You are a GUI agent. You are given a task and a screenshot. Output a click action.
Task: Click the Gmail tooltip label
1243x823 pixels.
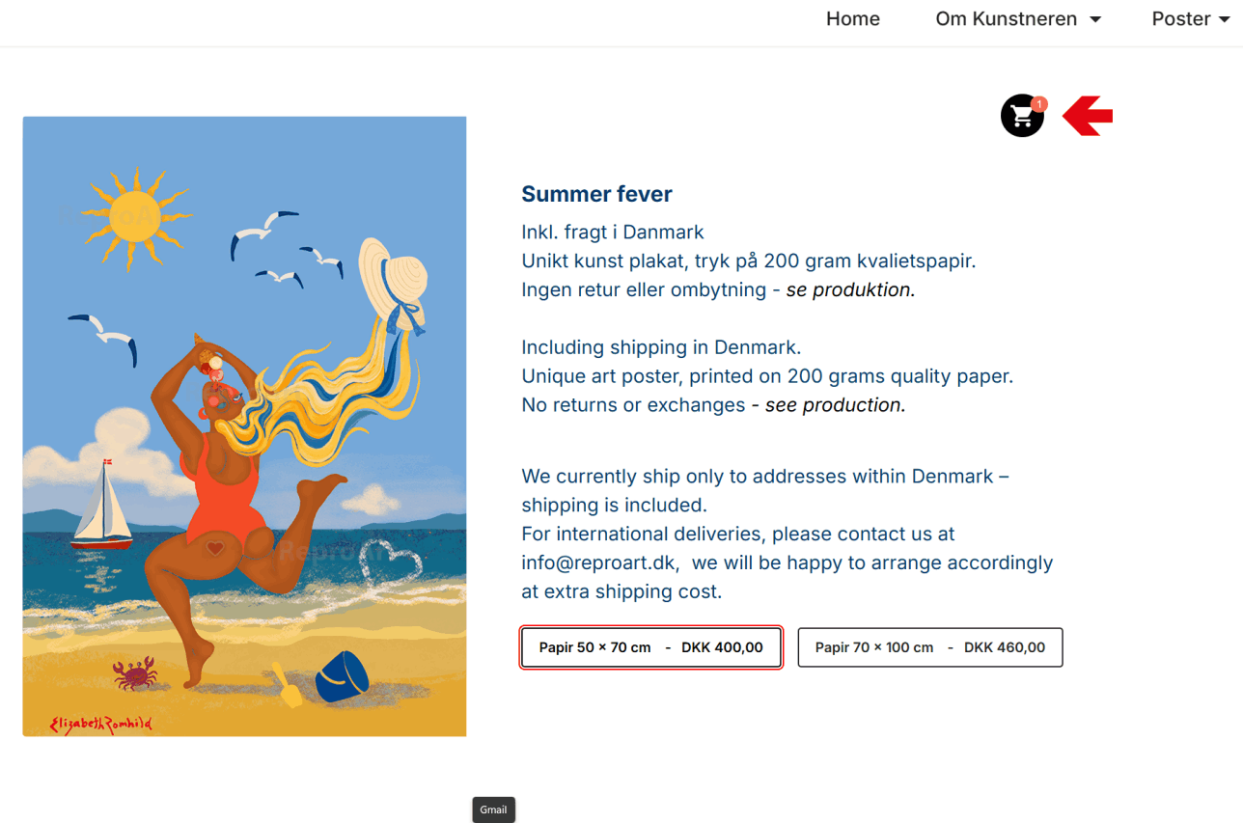(493, 809)
